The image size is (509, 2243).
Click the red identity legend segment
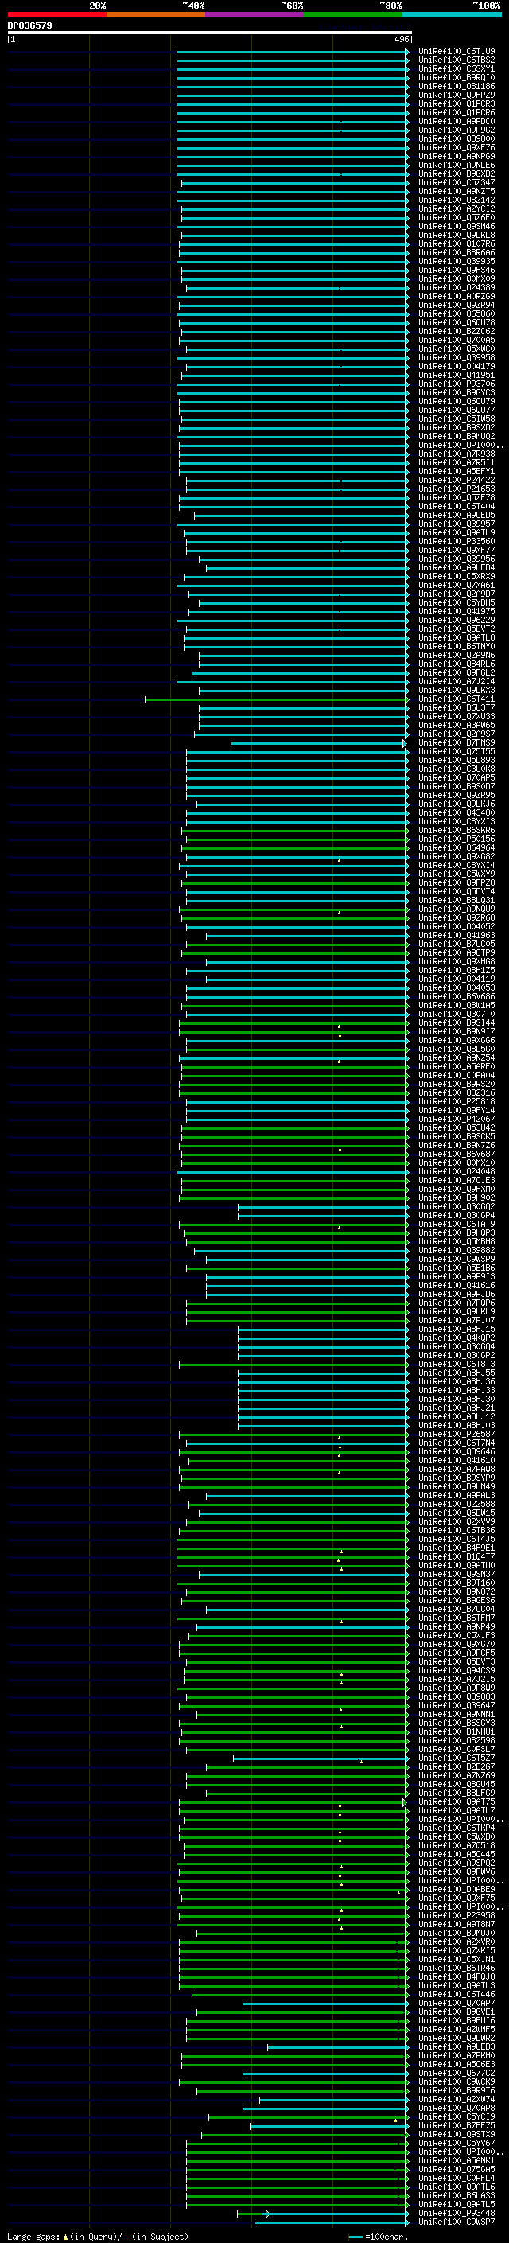tap(56, 14)
